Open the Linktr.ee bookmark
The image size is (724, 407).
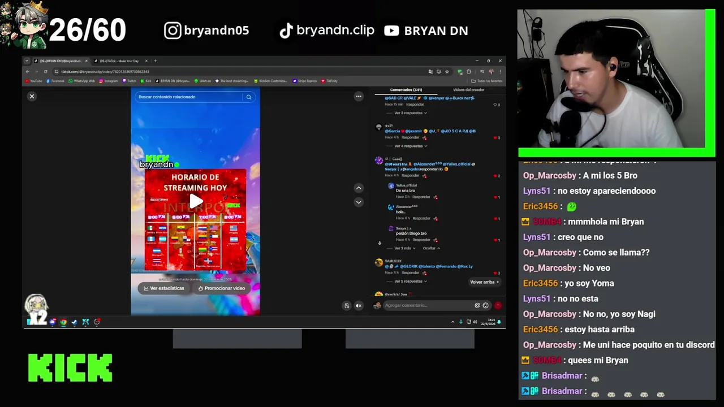pos(202,81)
